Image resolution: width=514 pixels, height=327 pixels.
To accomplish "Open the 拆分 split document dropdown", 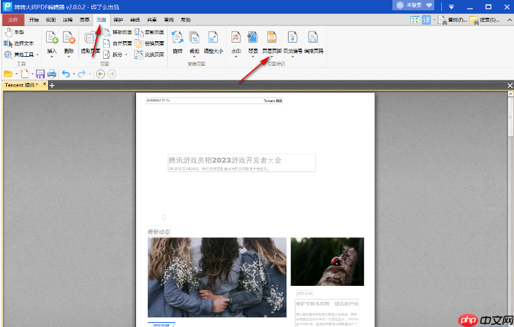I will 115,54.
